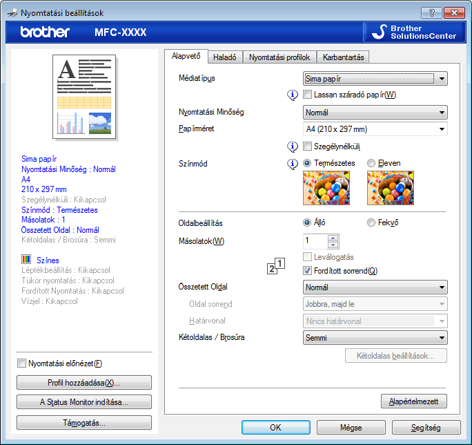Switch to Alapvető tab

point(186,56)
